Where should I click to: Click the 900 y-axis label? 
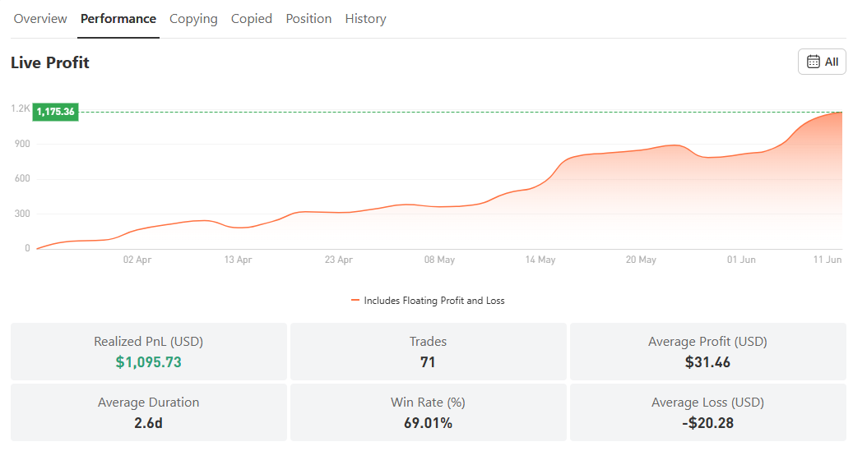click(x=22, y=144)
